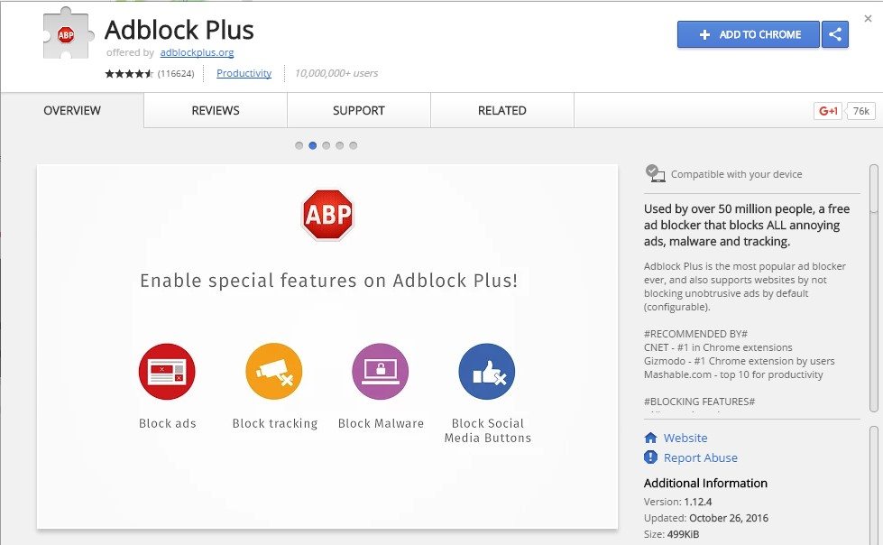
Task: Click the Report Abuse exclamation icon
Action: (650, 457)
